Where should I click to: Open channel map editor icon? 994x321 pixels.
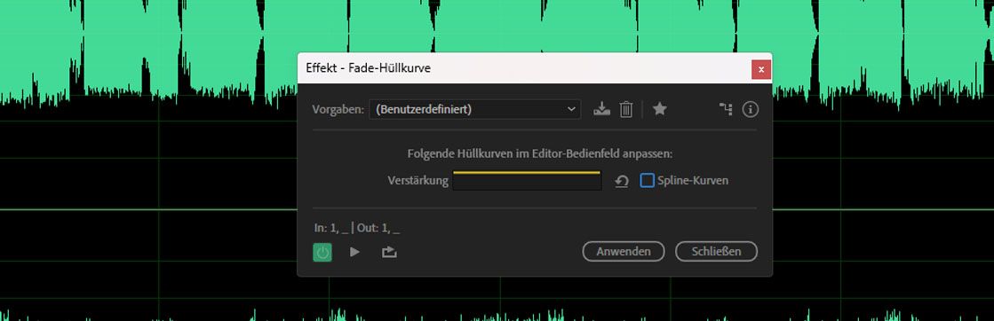726,109
